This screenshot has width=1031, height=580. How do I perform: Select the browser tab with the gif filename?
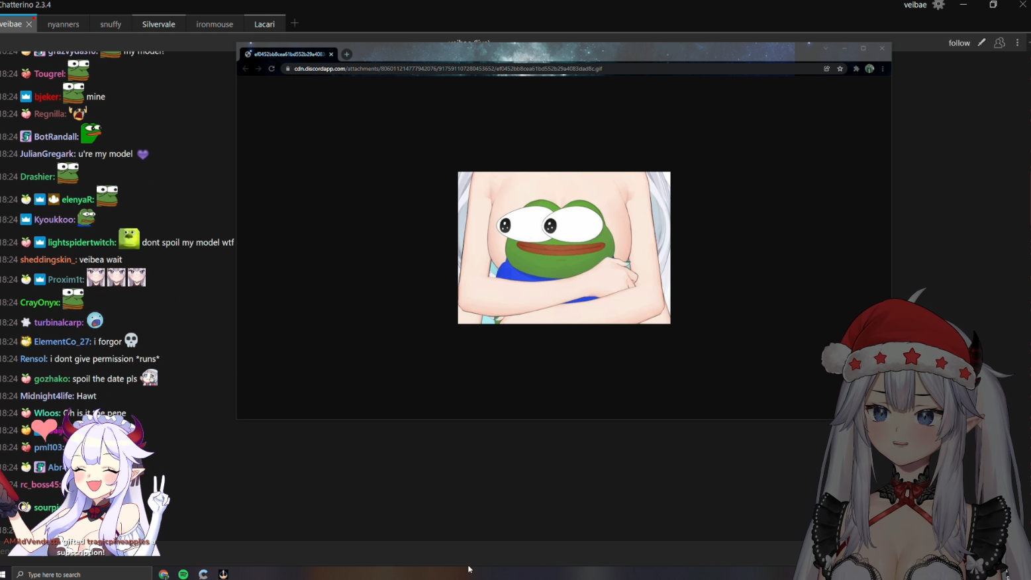[289, 54]
